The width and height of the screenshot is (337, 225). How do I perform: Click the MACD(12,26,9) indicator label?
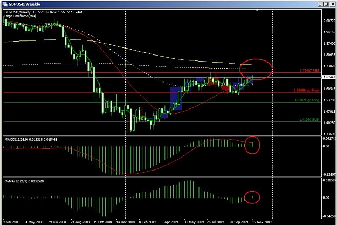31,140
